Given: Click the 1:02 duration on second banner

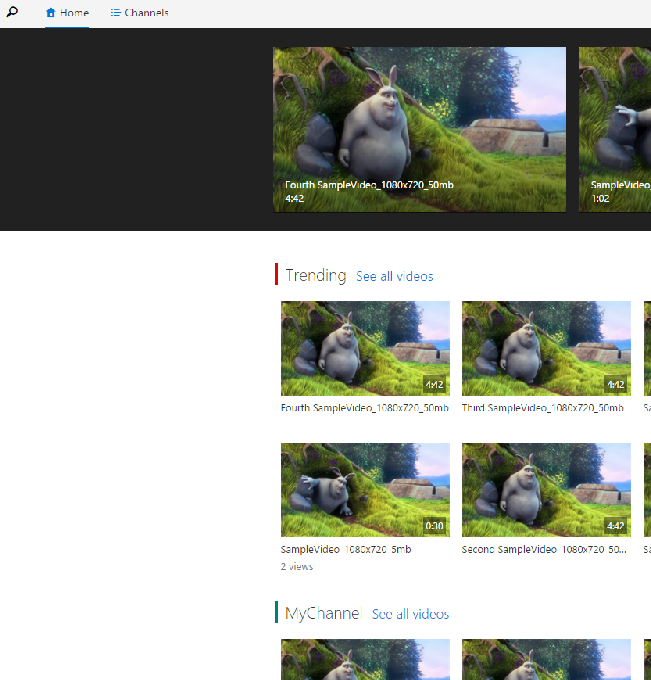Looking at the screenshot, I should pyautogui.click(x=600, y=198).
